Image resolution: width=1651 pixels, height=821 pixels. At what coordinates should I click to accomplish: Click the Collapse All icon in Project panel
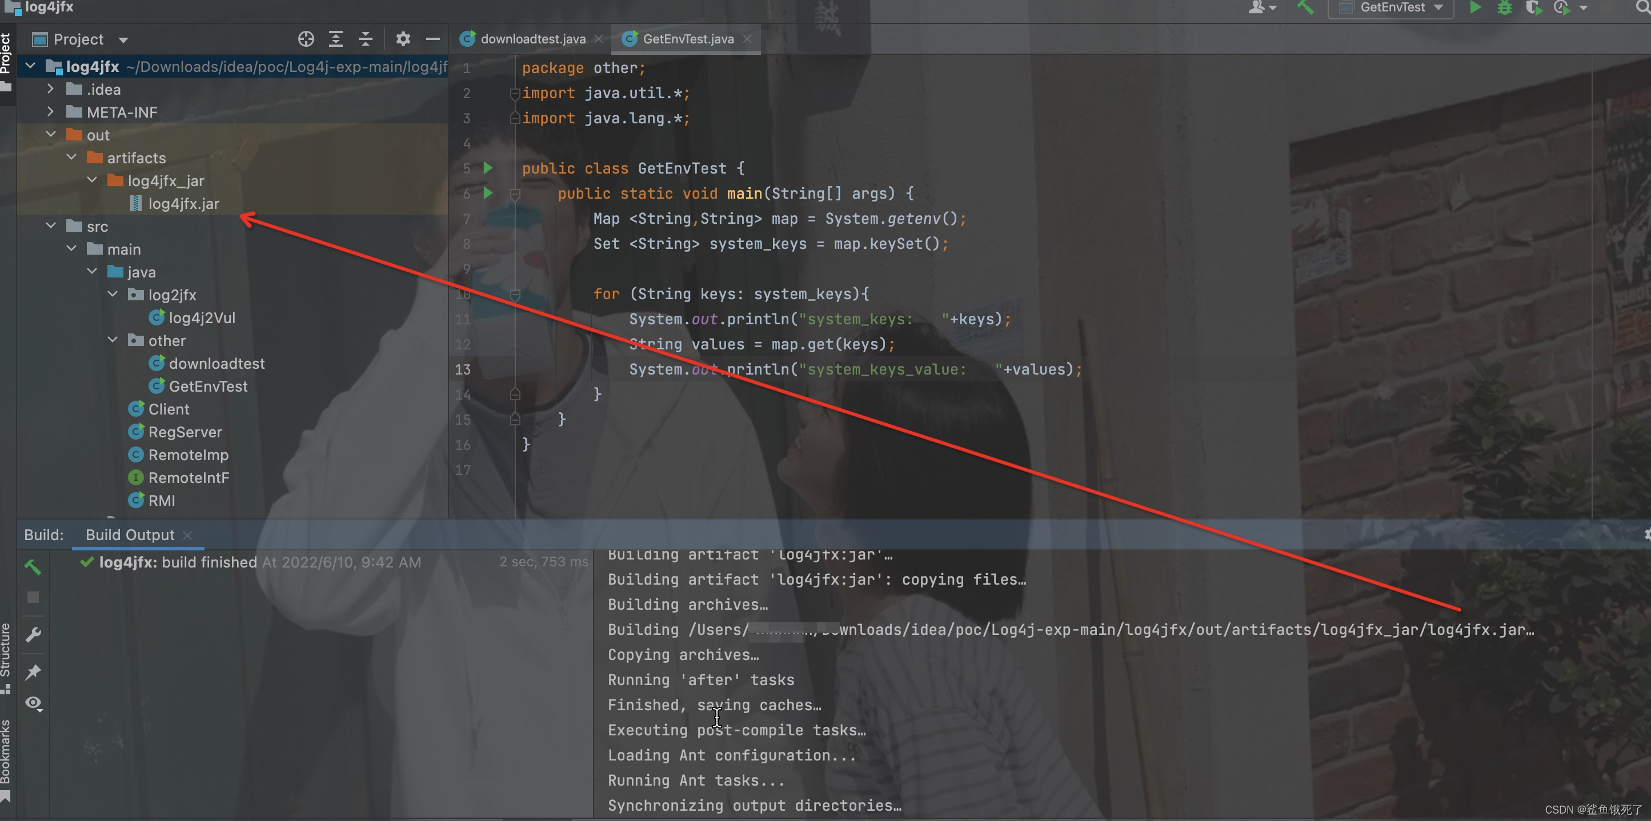pos(365,39)
